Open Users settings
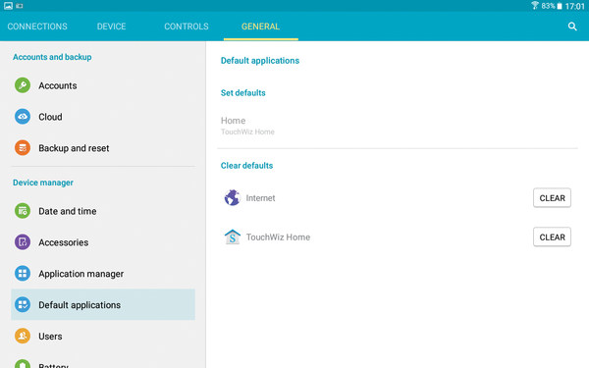Image resolution: width=589 pixels, height=368 pixels. pyautogui.click(x=103, y=336)
